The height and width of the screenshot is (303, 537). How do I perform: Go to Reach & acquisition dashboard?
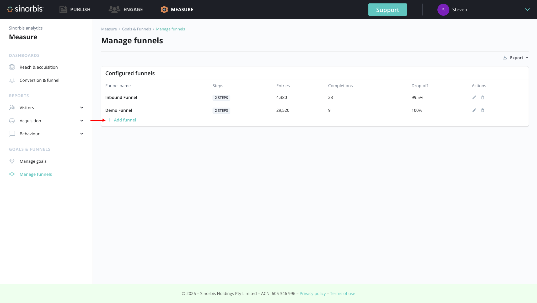(39, 67)
